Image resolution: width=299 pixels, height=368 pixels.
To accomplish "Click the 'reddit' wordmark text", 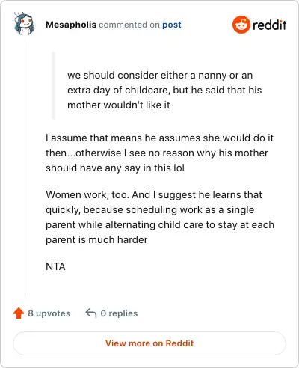I will [269, 25].
